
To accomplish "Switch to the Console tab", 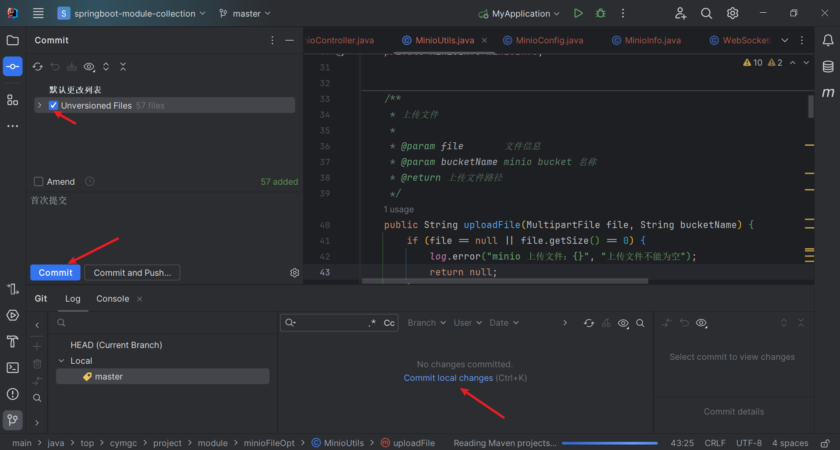I will point(113,299).
